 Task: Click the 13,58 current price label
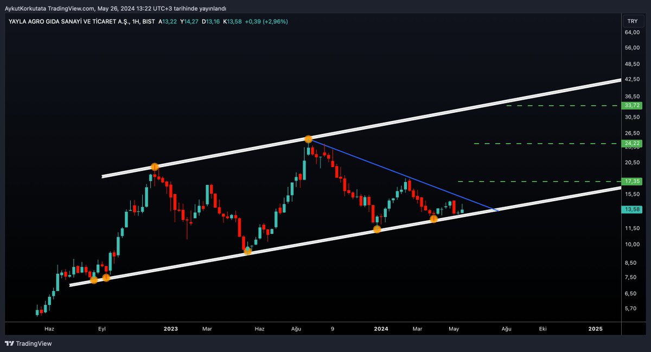(x=632, y=209)
